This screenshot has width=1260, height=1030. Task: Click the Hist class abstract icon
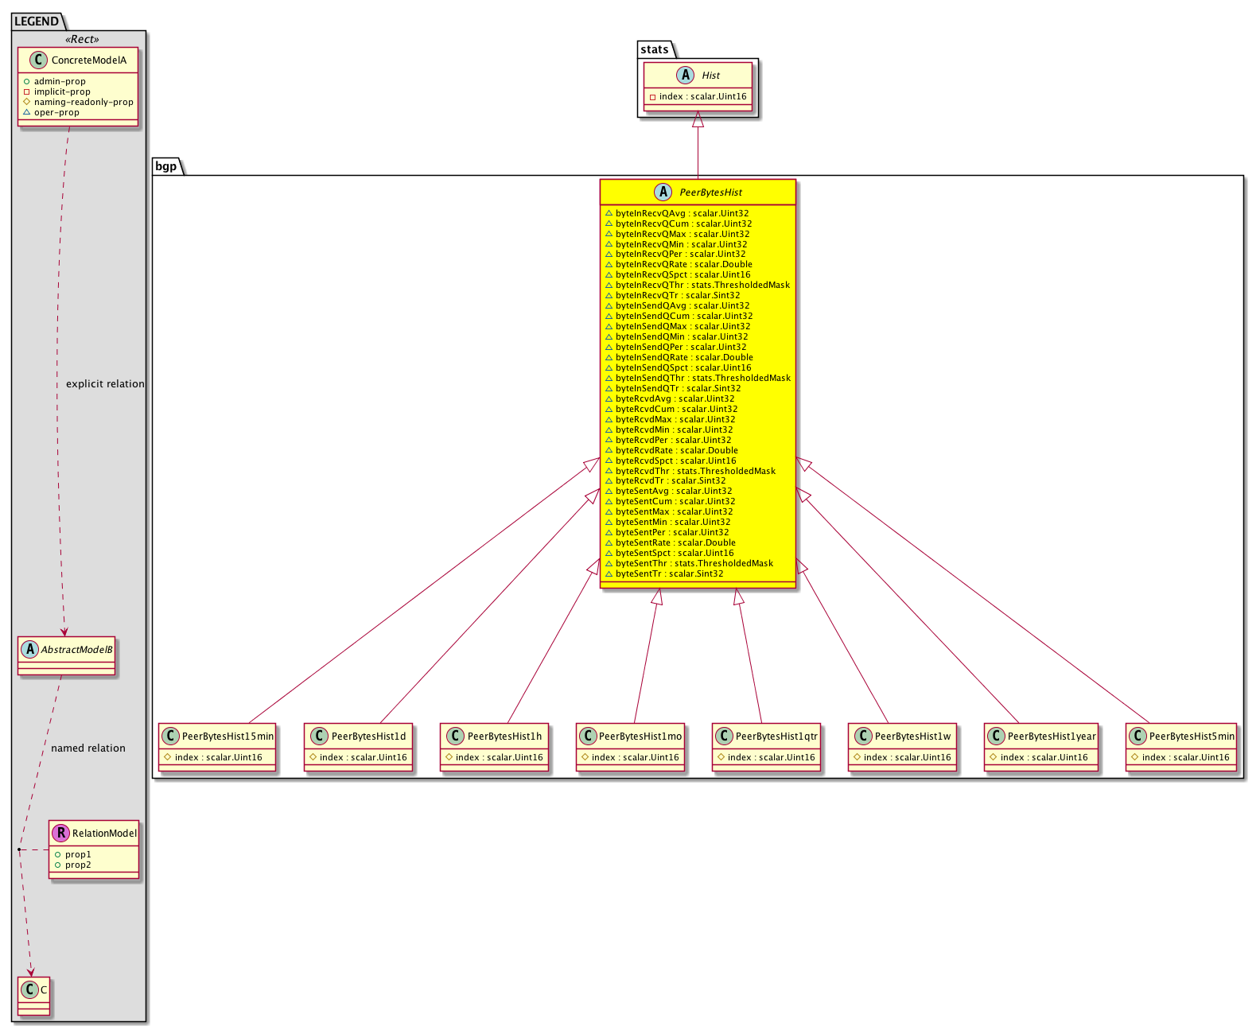click(x=686, y=76)
